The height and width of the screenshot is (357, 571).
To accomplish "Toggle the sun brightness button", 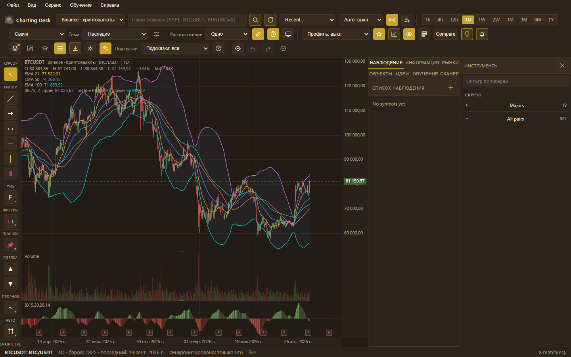I will tap(90, 48).
